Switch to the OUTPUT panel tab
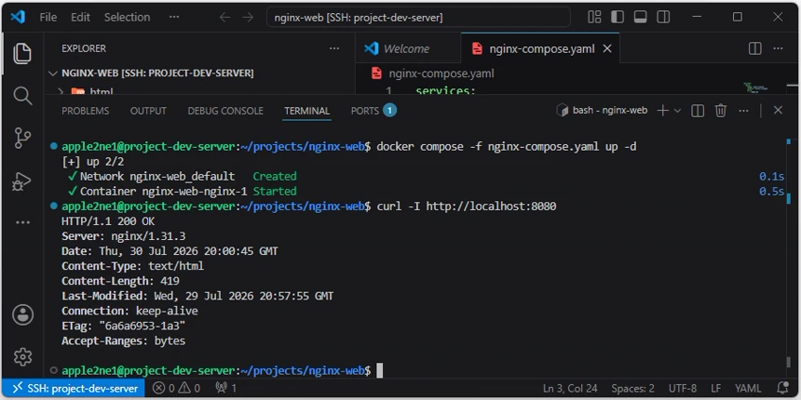 point(148,111)
